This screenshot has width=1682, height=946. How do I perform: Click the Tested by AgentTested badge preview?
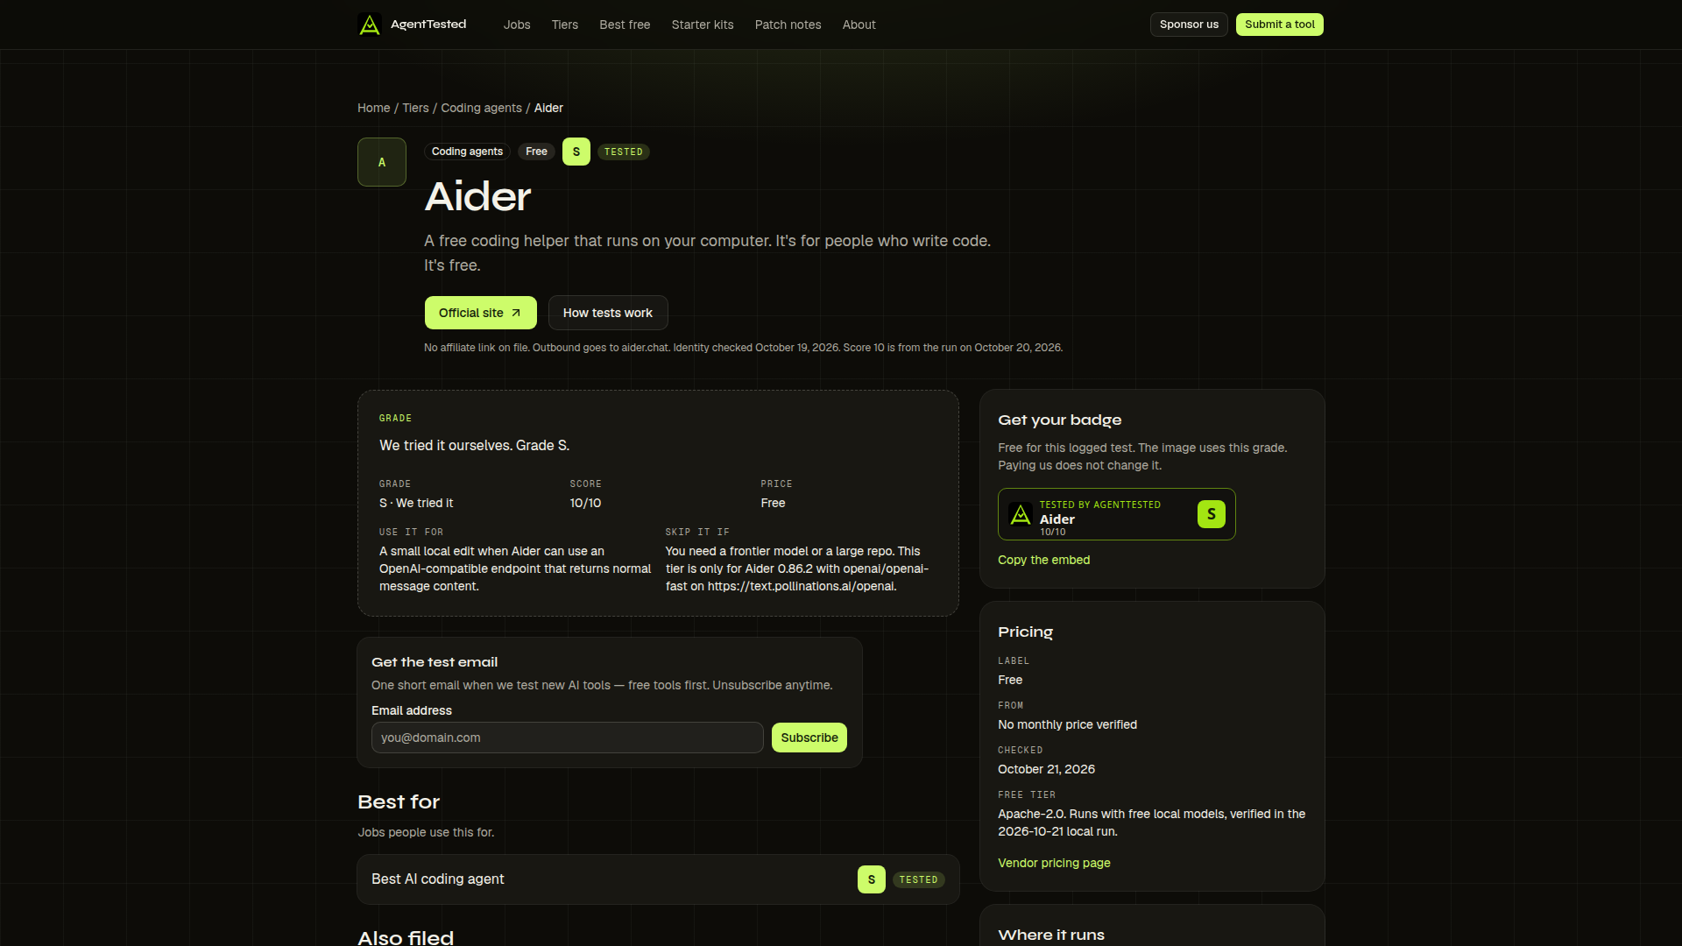click(x=1117, y=514)
